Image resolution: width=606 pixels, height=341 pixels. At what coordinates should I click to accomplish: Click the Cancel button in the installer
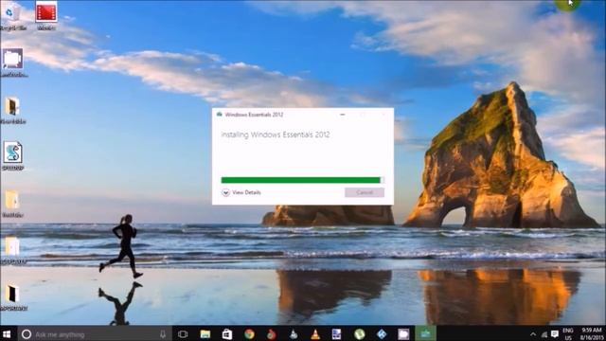point(364,192)
